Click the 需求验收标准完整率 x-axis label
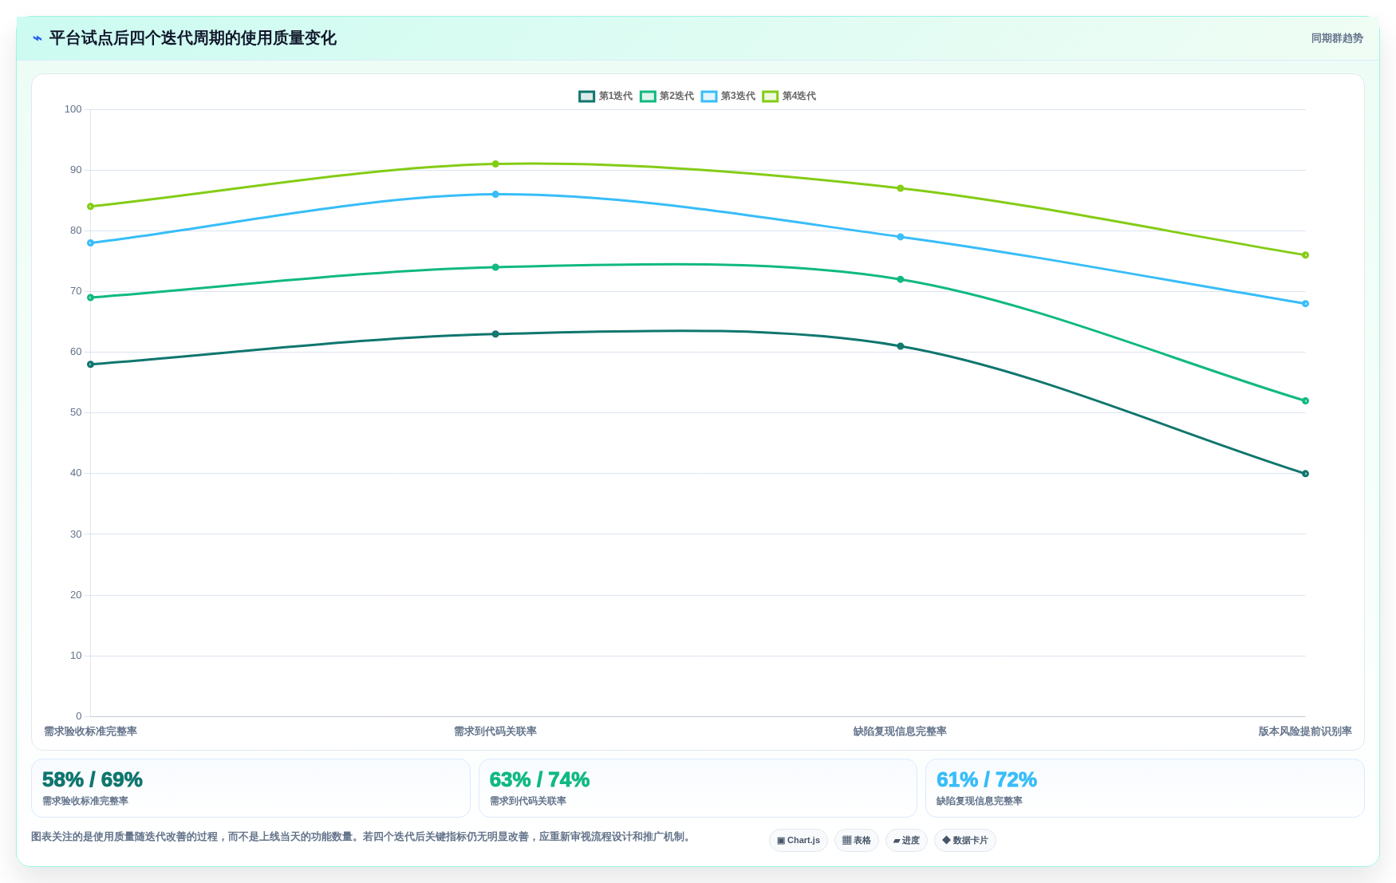Image resolution: width=1396 pixels, height=883 pixels. pos(90,731)
